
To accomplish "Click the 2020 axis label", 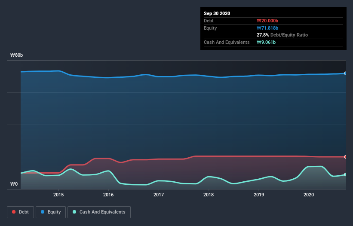I will click(x=309, y=195).
